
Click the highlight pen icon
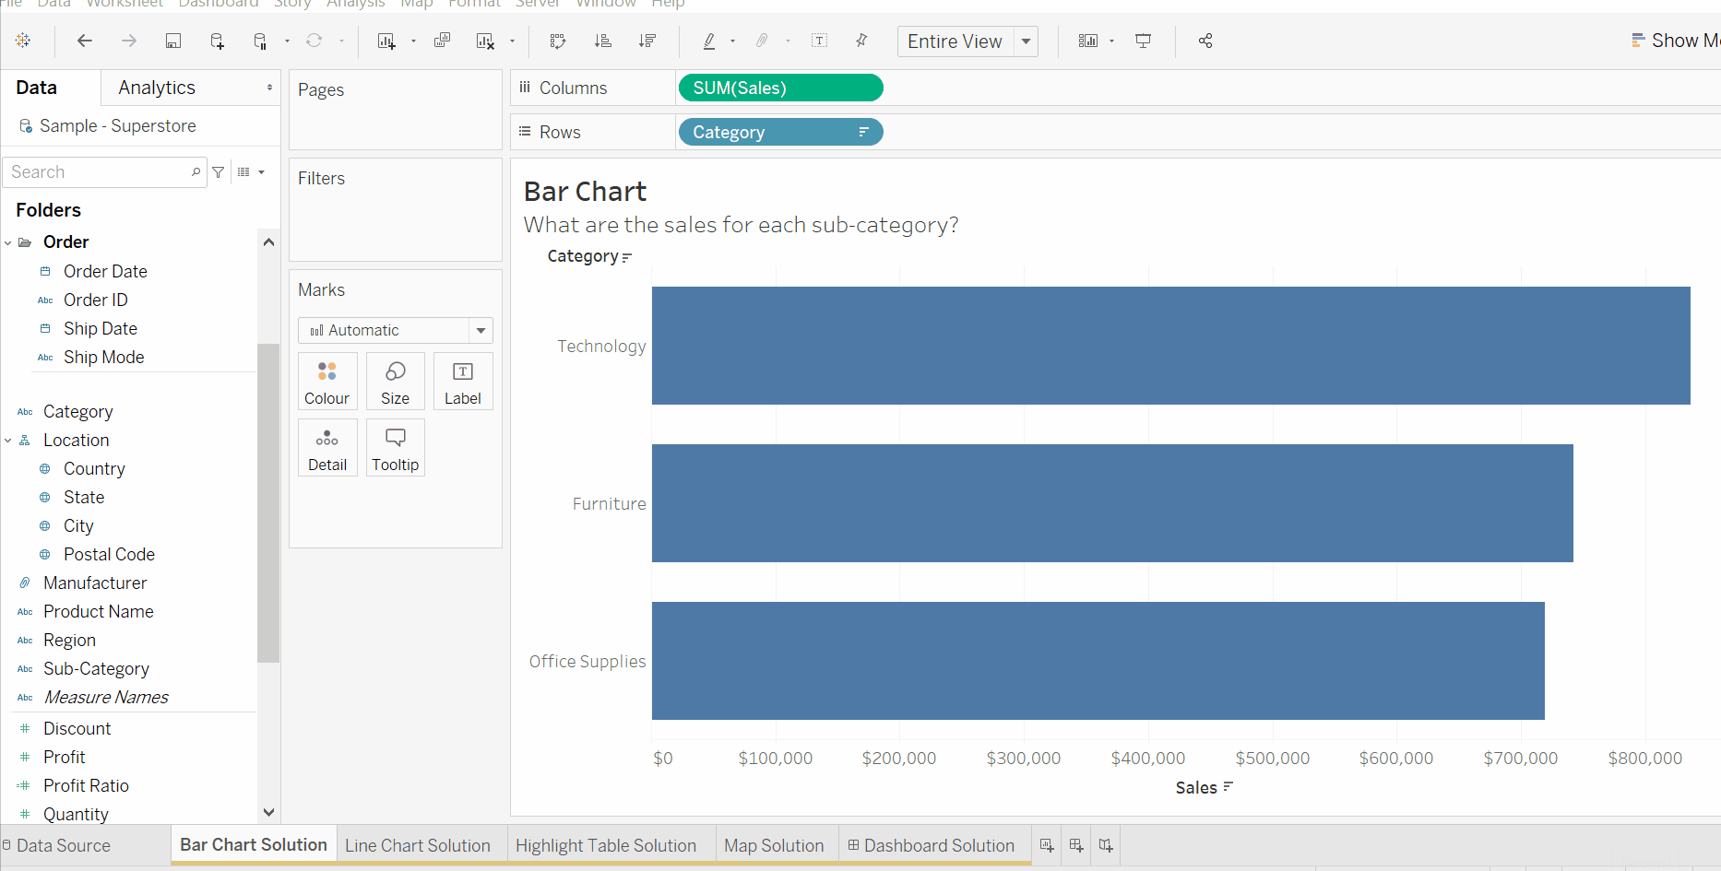click(709, 41)
